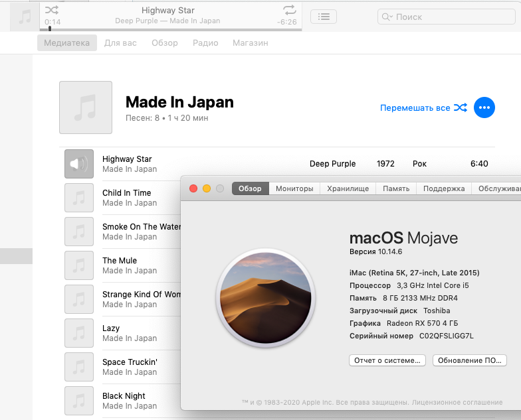Minimize About This Mac with yellow button

(x=207, y=188)
